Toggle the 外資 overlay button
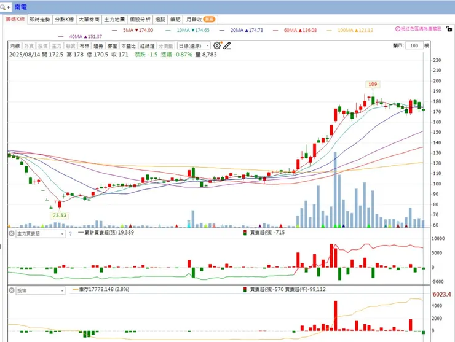The image size is (455, 342). tap(29, 46)
